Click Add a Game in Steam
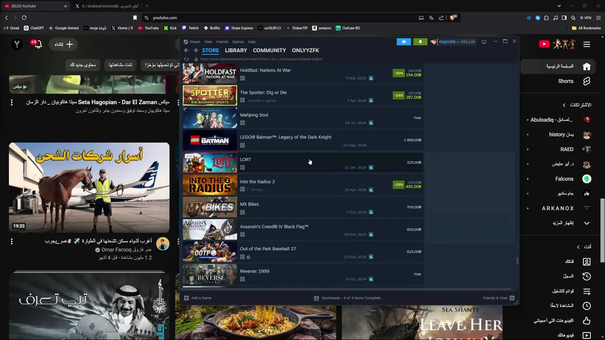 (198, 298)
